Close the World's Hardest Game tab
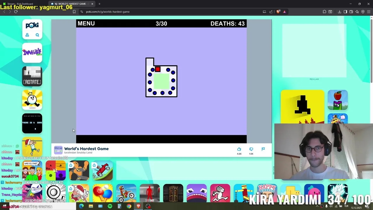The image size is (373, 210). tap(92, 4)
